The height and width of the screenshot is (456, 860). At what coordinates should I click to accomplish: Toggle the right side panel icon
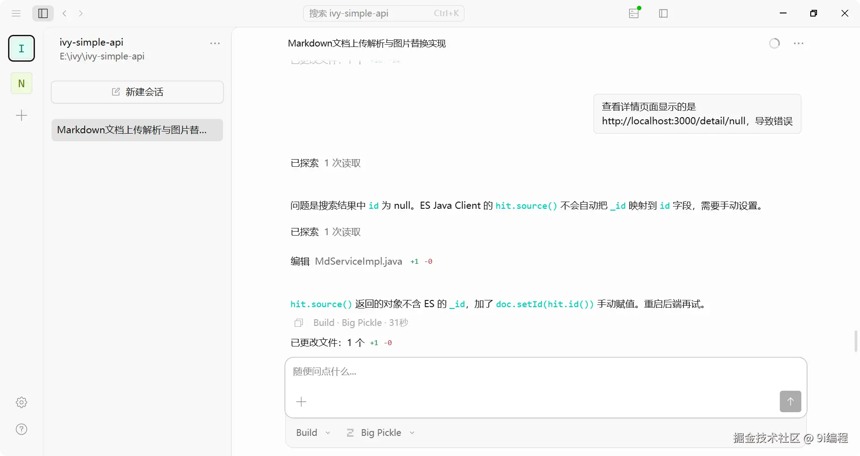point(663,13)
